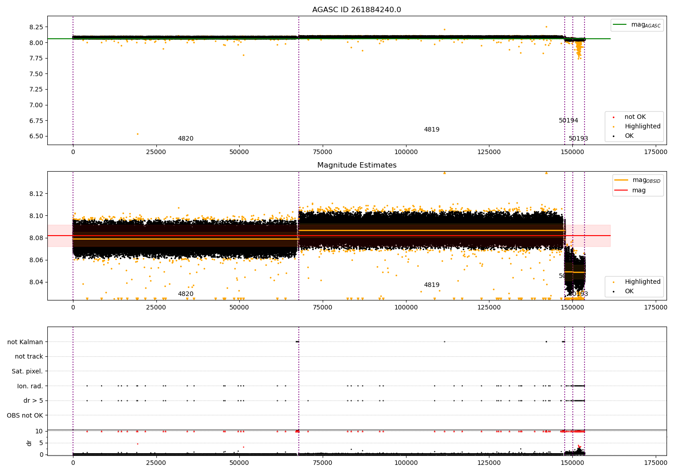Image resolution: width=676 pixels, height=473 pixels.
Task: Click the 'Sat. pixel.' row label
Action: pyautogui.click(x=27, y=371)
